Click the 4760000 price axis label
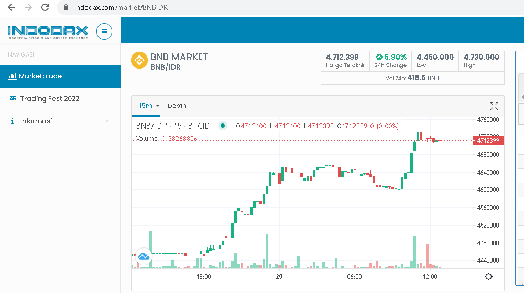Viewport: 524px width, 293px height. (x=488, y=119)
